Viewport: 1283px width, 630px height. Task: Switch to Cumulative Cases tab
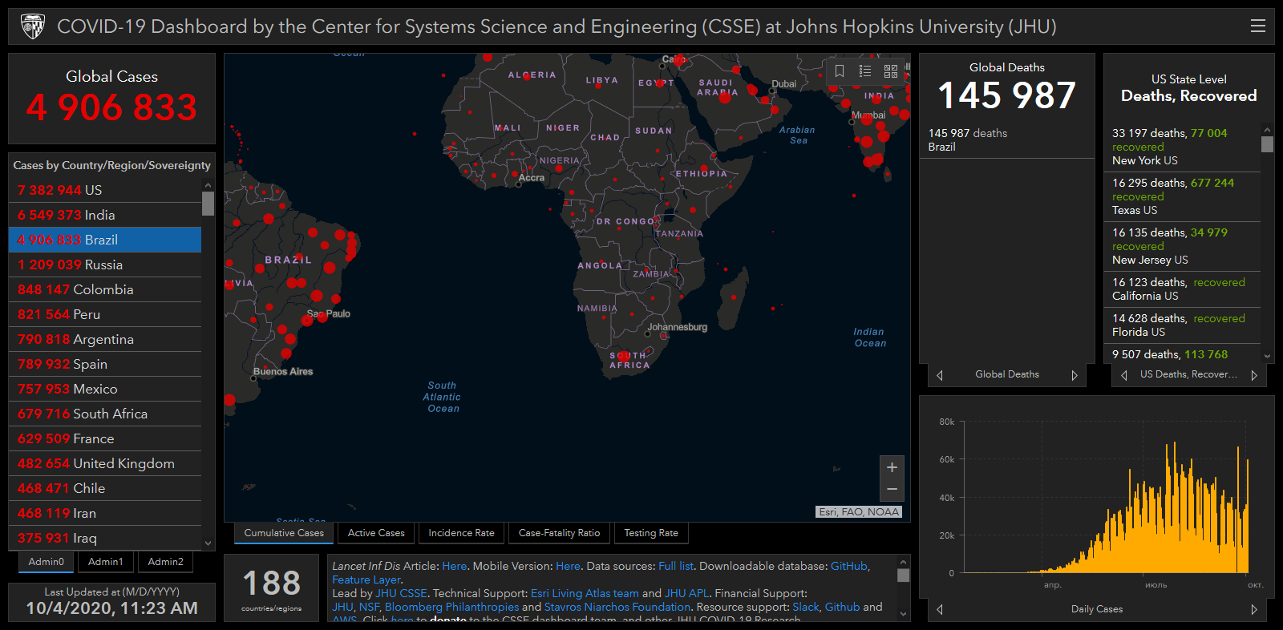click(284, 533)
